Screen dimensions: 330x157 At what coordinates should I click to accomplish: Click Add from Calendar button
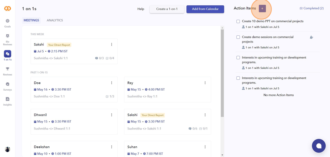point(205,9)
